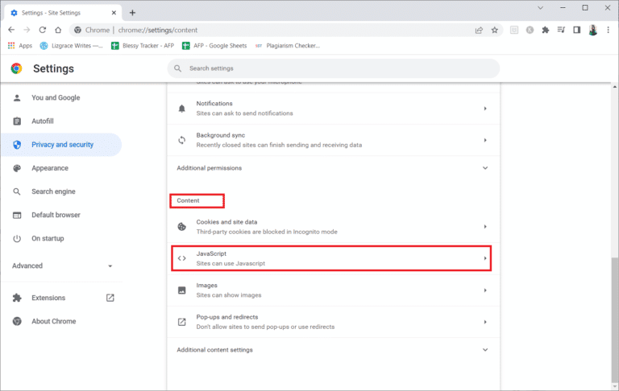Click the Notifications row arrow

(485, 109)
